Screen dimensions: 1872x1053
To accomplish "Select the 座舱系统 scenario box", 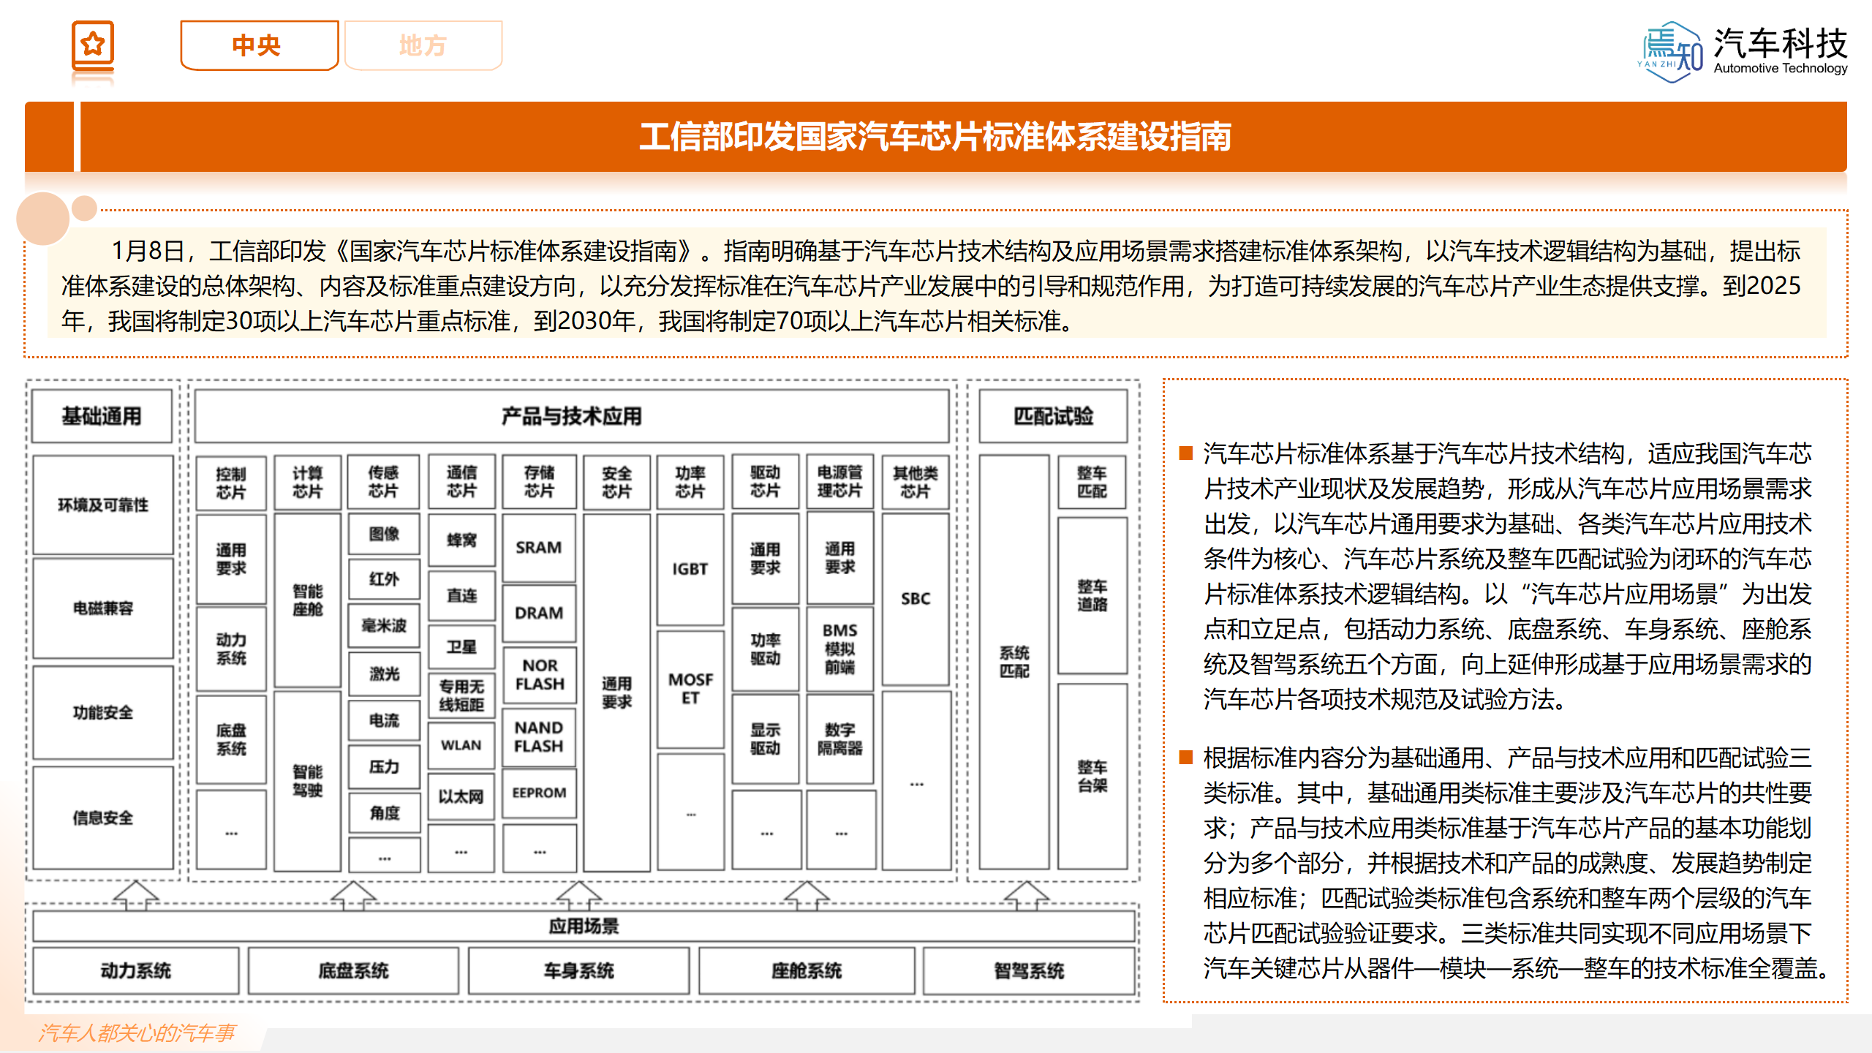I will pos(807,971).
